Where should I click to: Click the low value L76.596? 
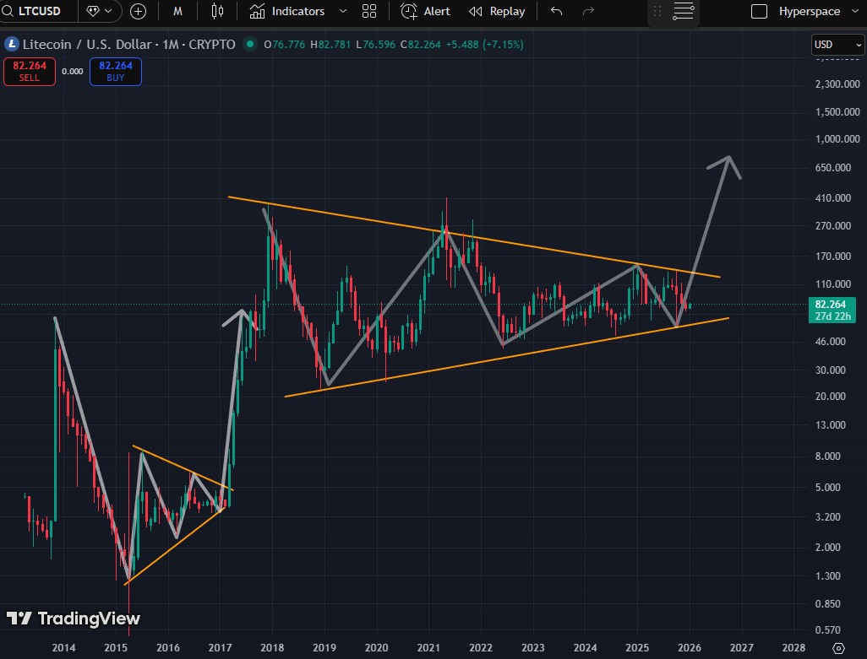(375, 44)
